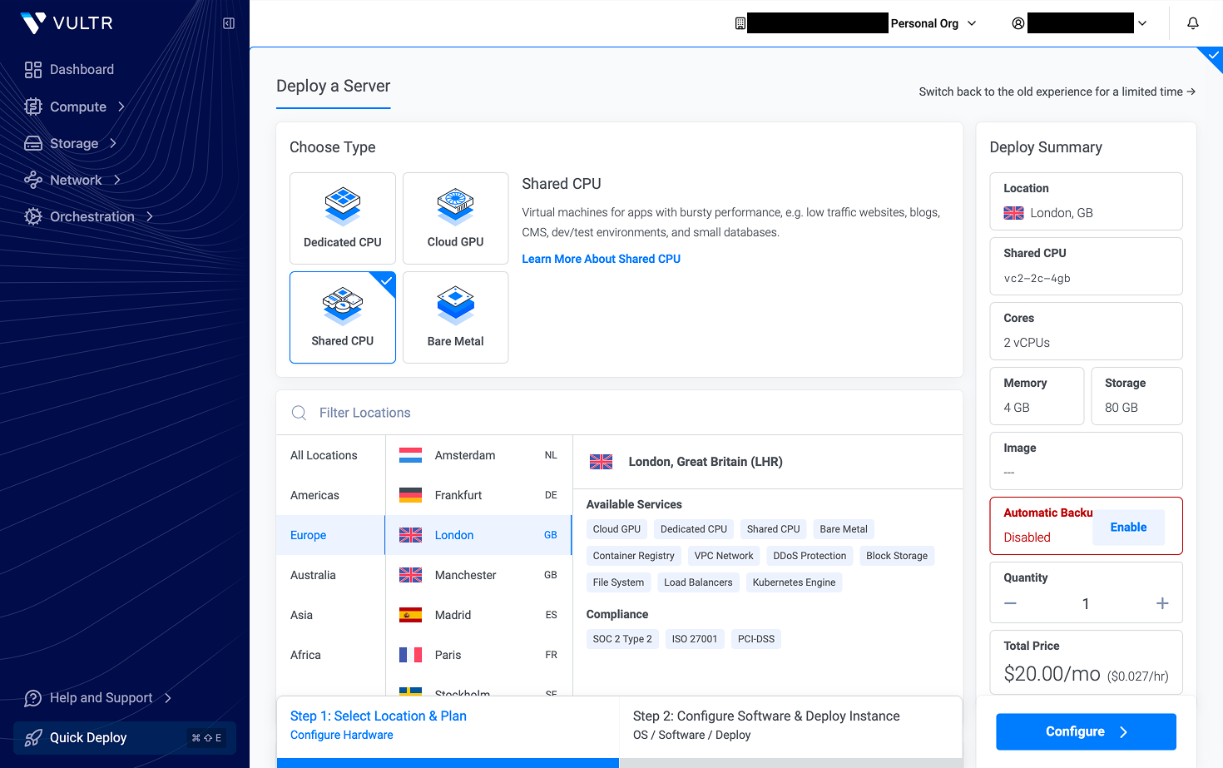Screen dimensions: 1223x768
Task: Expand the Network submenu chevron
Action: click(x=117, y=180)
